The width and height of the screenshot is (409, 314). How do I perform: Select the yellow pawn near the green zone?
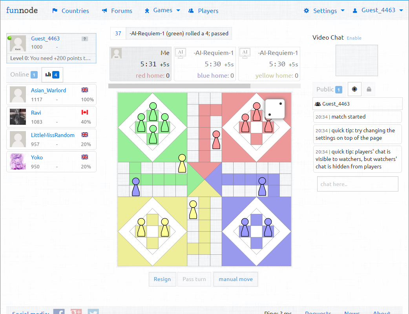pyautogui.click(x=182, y=164)
